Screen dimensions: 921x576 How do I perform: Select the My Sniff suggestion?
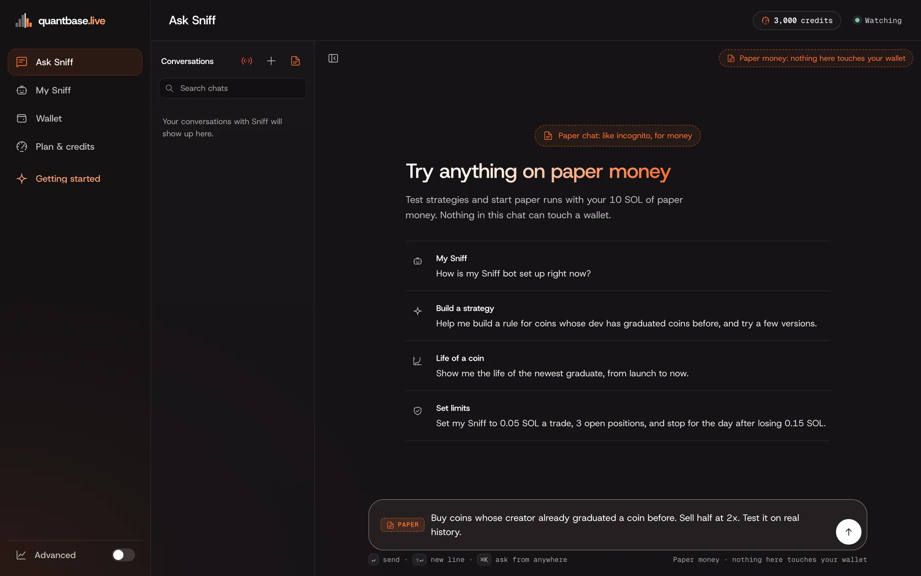[618, 266]
